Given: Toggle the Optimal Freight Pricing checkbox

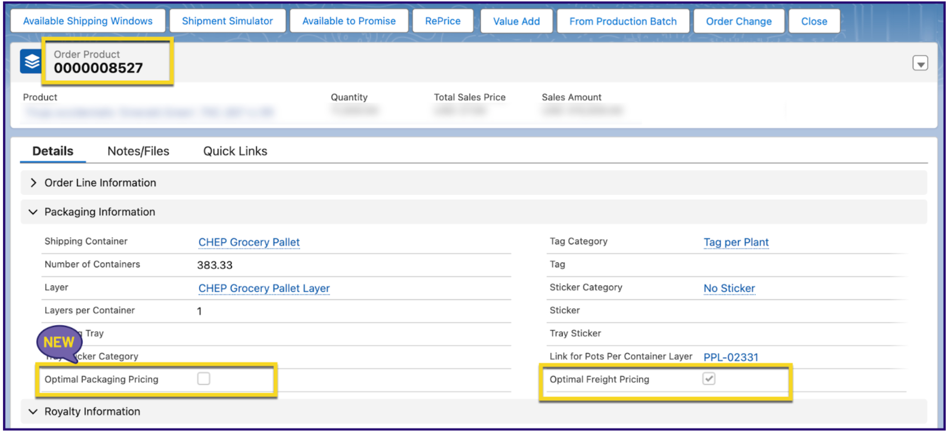Looking at the screenshot, I should click(x=708, y=379).
